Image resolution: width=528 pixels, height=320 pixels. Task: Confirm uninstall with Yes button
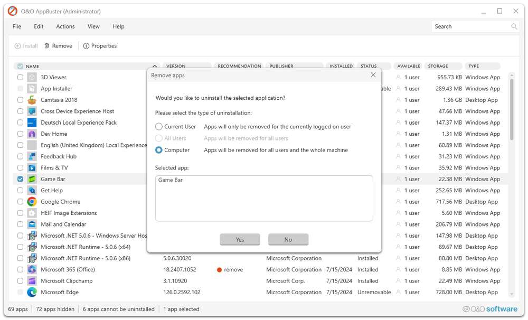pos(240,240)
